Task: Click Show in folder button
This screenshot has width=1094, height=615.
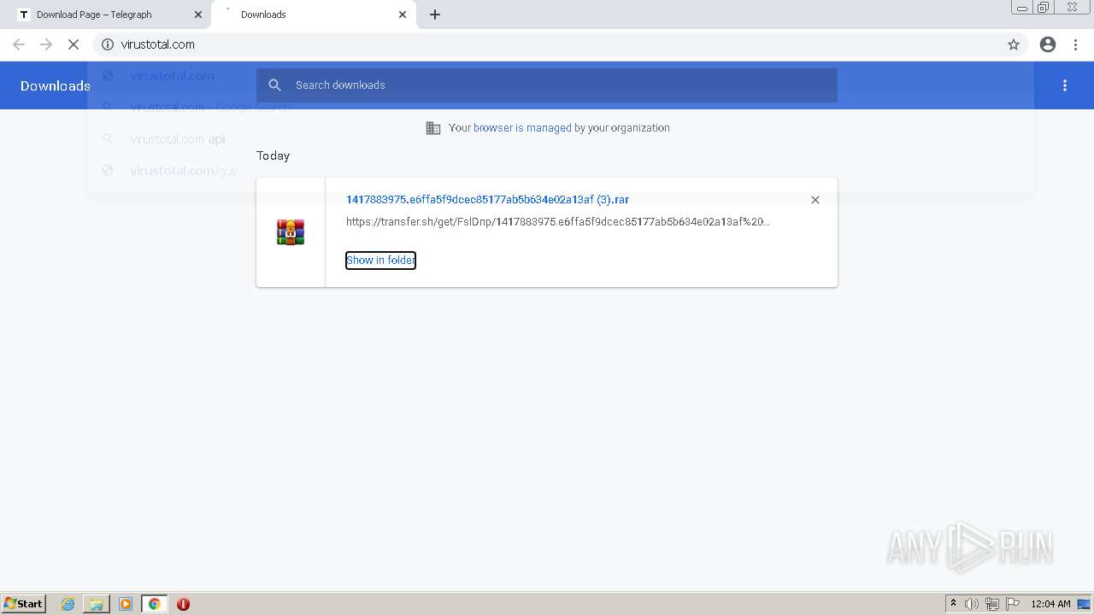Action: (380, 260)
